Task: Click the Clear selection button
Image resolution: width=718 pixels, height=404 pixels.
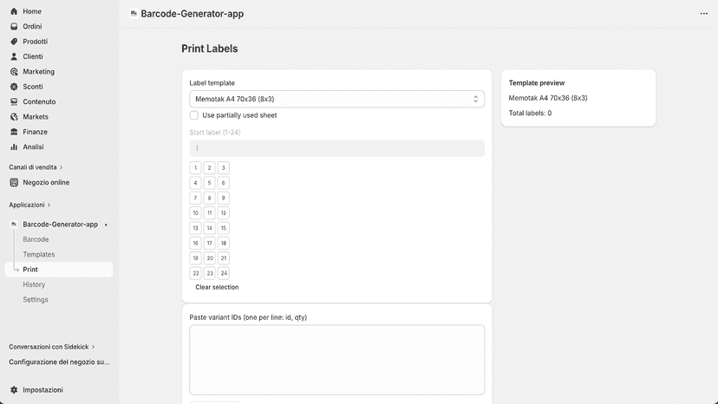Action: click(217, 287)
